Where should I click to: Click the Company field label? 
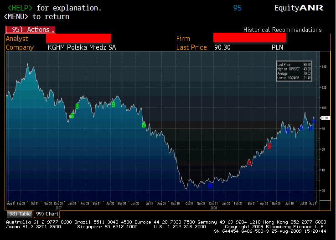point(20,47)
